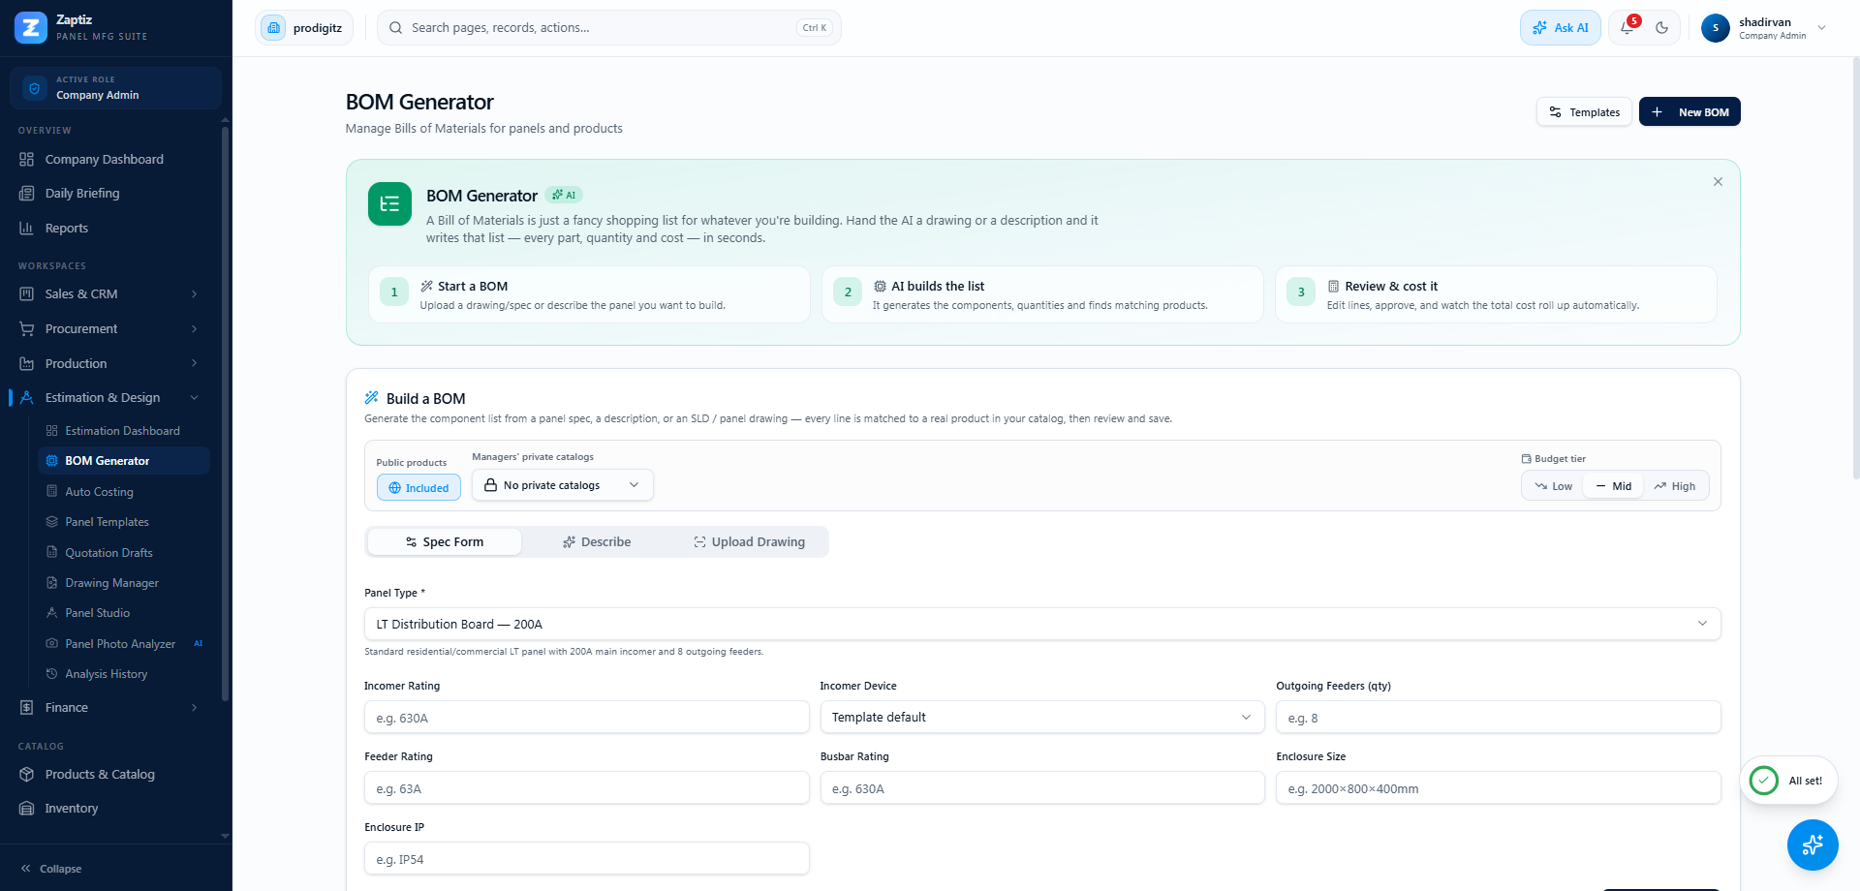1860x891 pixels.
Task: Click the Zaptiz logo icon
Action: pyautogui.click(x=31, y=28)
